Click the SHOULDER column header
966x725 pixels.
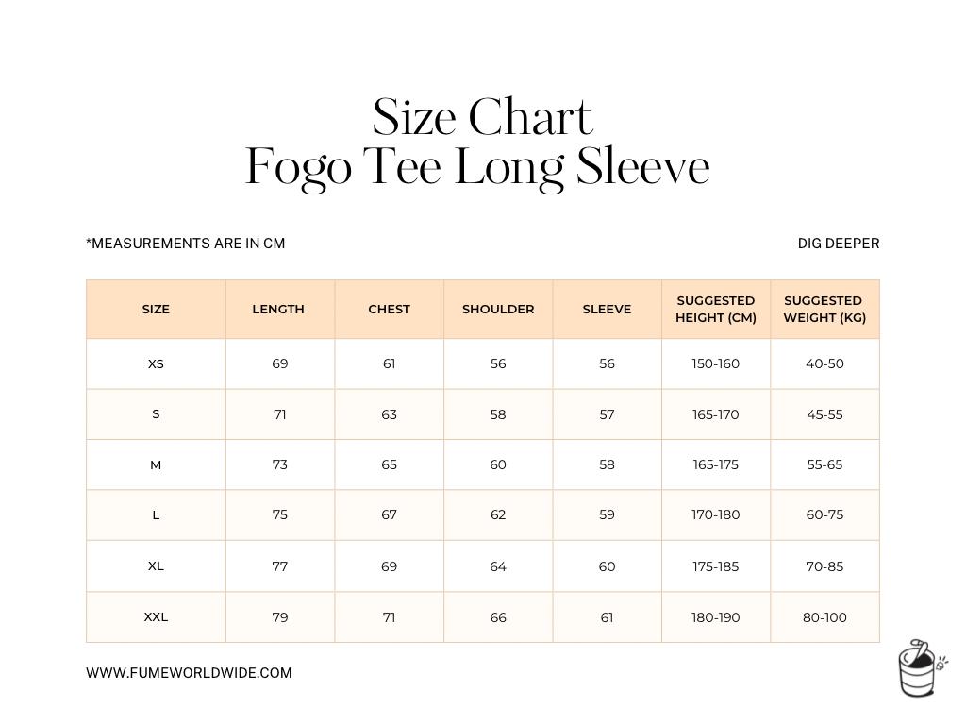pos(498,310)
